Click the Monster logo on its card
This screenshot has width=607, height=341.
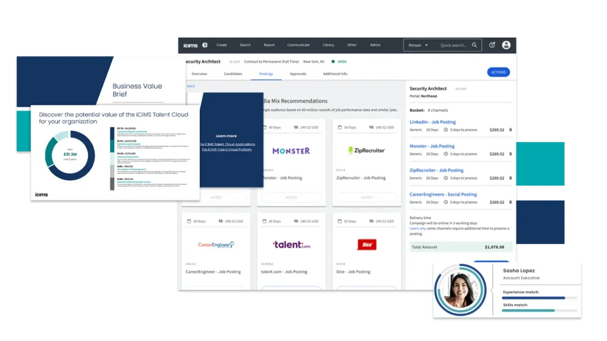[x=291, y=151]
